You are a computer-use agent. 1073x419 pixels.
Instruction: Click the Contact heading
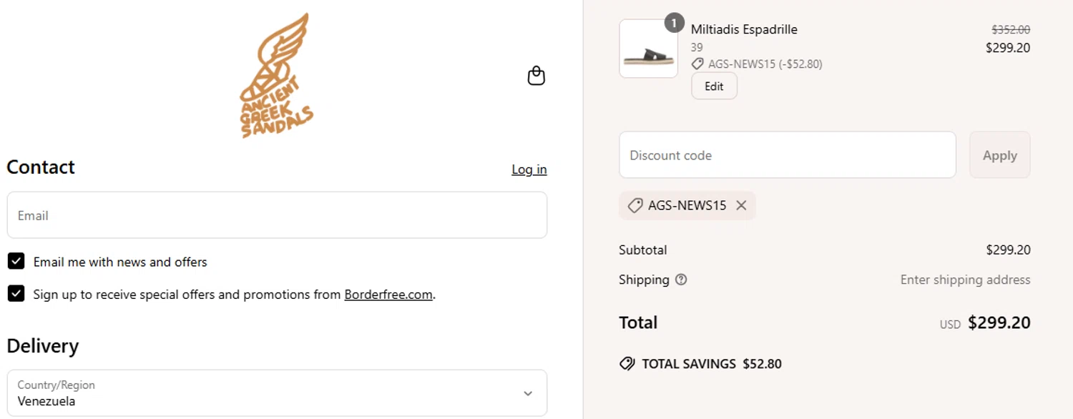[x=41, y=167]
